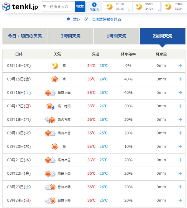Click the 現在地 location arrow icon
The image size is (187, 208).
94,5
